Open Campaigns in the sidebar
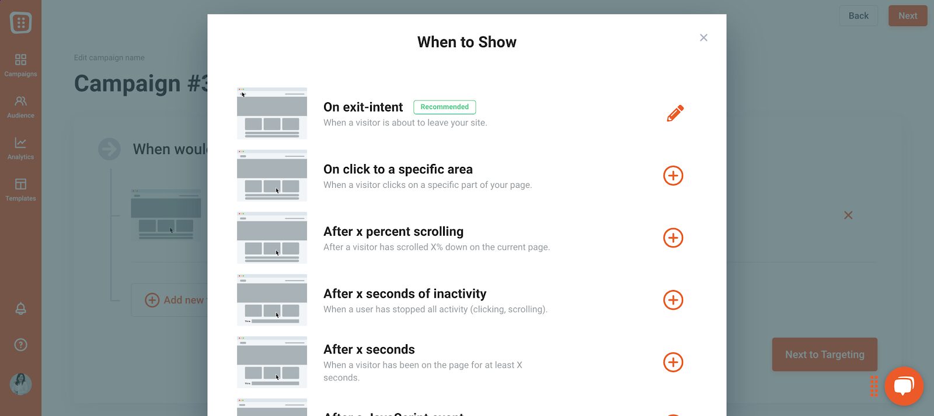Image resolution: width=934 pixels, height=416 pixels. click(x=20, y=65)
